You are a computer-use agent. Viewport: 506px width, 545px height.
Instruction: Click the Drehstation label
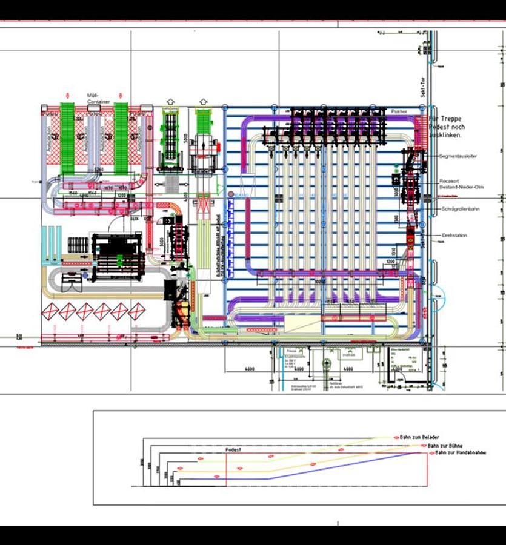pos(454,236)
